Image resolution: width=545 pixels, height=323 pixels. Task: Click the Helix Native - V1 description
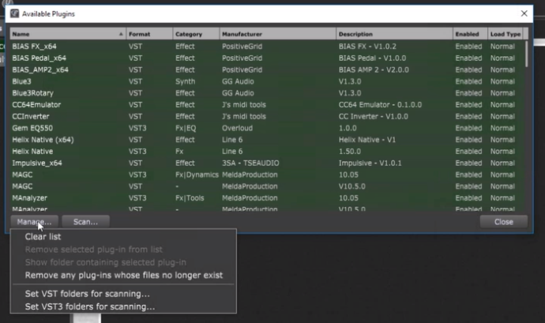[x=367, y=140]
